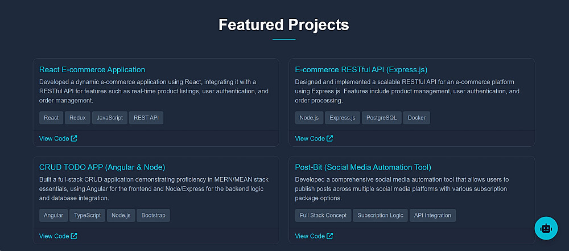Click external link icon for Post-Bit project
The height and width of the screenshot is (251, 569).
(330, 236)
